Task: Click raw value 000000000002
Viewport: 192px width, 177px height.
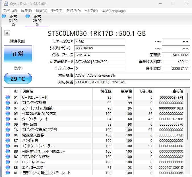Action: coord(171,157)
